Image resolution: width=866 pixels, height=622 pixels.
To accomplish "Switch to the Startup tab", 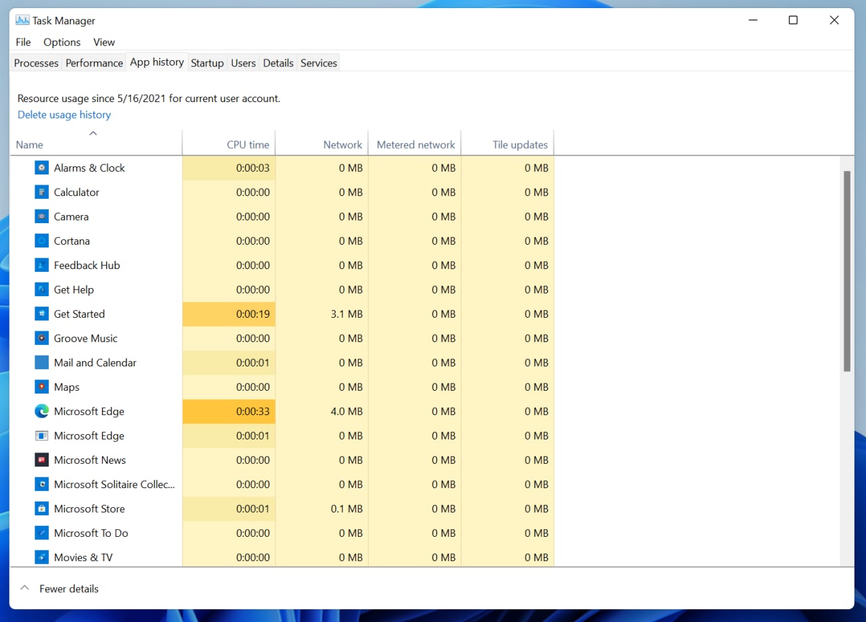I will (207, 63).
